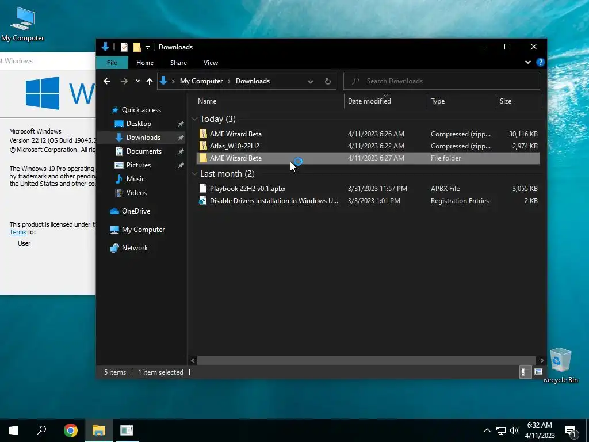The image size is (589, 442).
Task: Open Documents in the navigation pane
Action: tap(144, 151)
